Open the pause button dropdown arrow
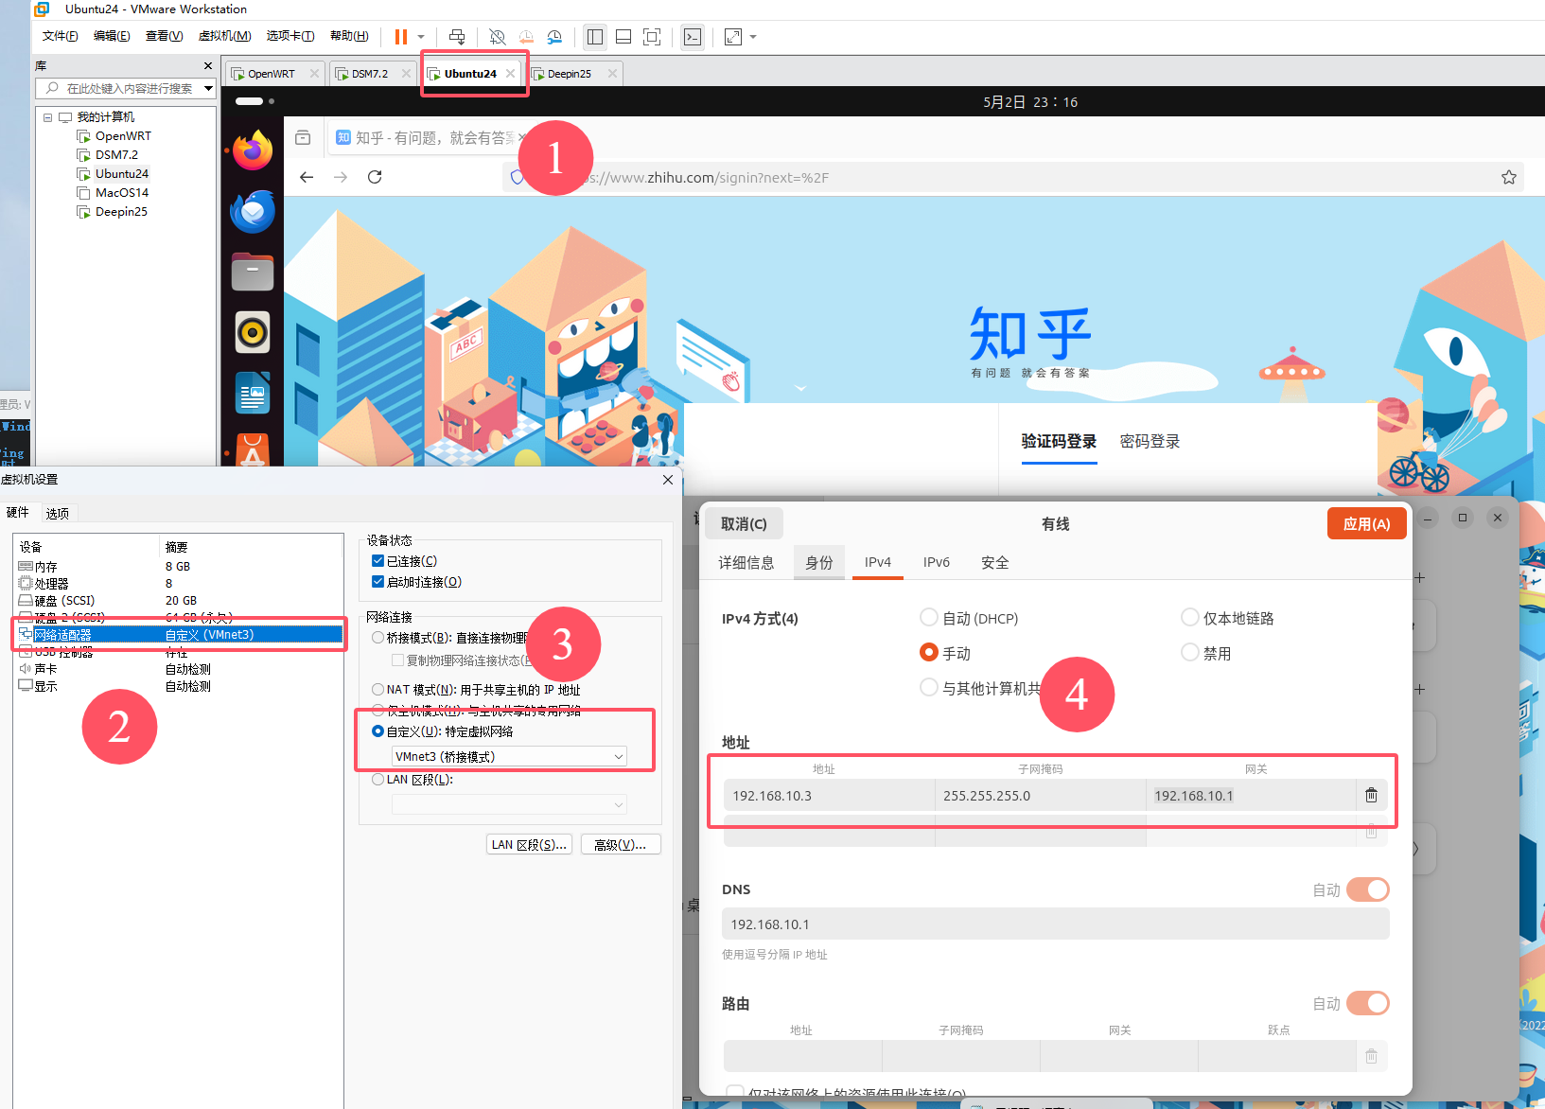Screen dimensions: 1545x1109 (x=421, y=37)
